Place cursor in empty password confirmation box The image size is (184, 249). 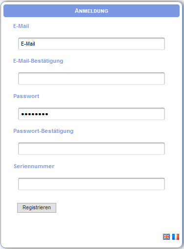92,149
